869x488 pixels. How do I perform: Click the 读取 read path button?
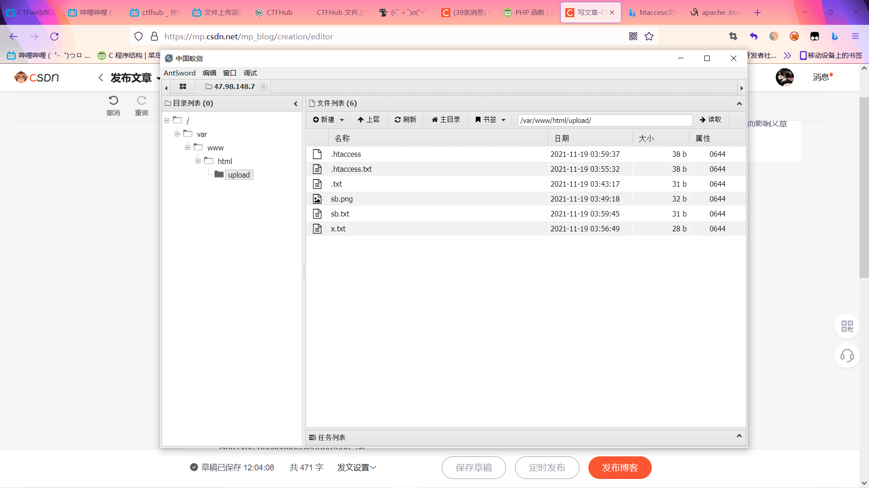click(710, 120)
